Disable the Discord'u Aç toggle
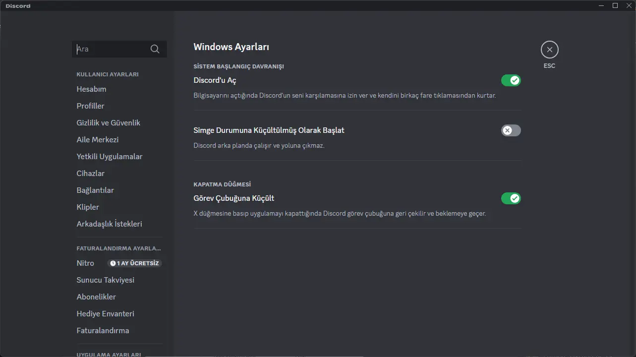Image resolution: width=636 pixels, height=357 pixels. point(511,80)
